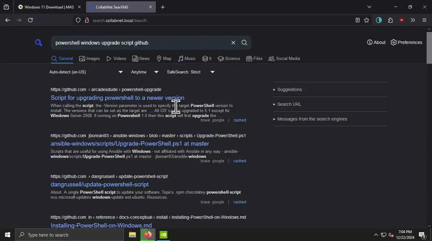Switch to the News tab

click(141, 59)
